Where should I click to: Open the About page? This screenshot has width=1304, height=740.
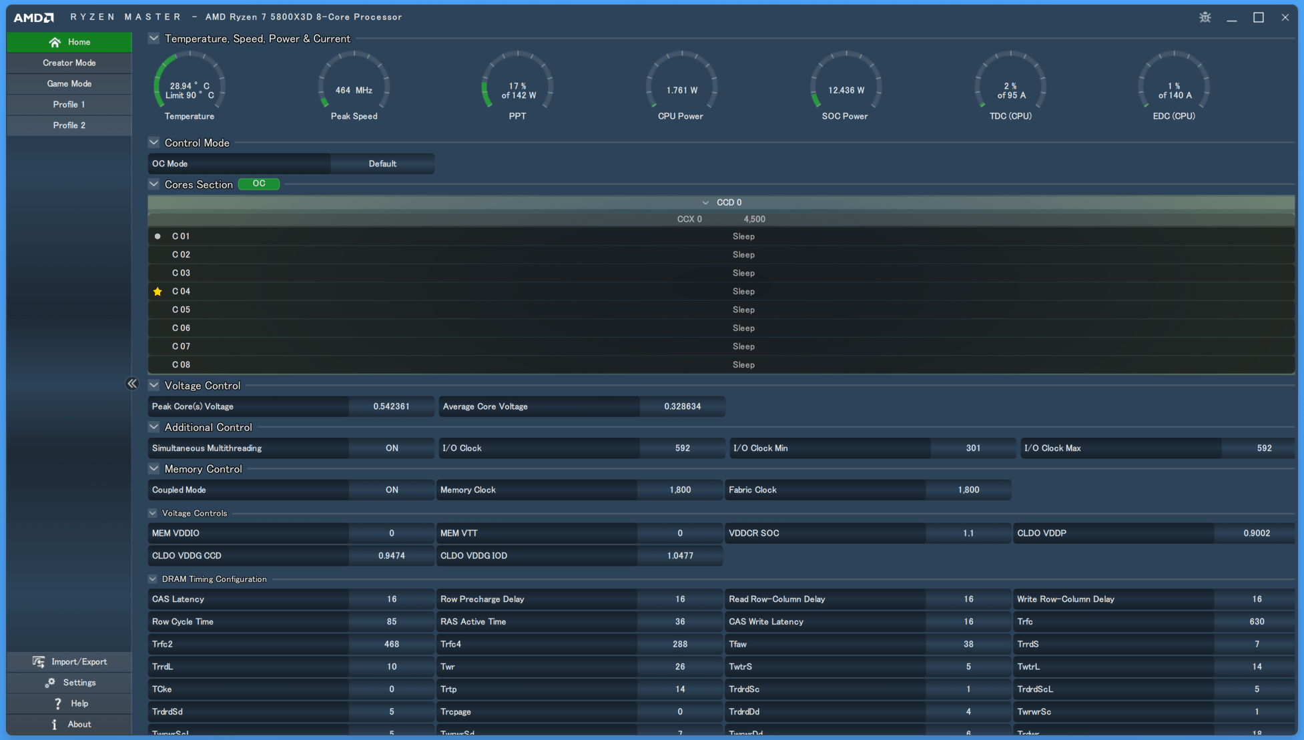coord(69,724)
